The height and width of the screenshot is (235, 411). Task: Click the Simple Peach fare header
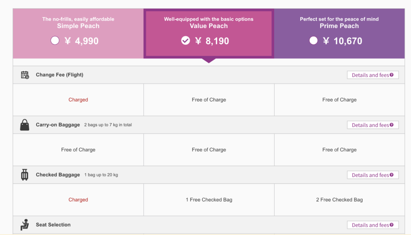pyautogui.click(x=78, y=26)
